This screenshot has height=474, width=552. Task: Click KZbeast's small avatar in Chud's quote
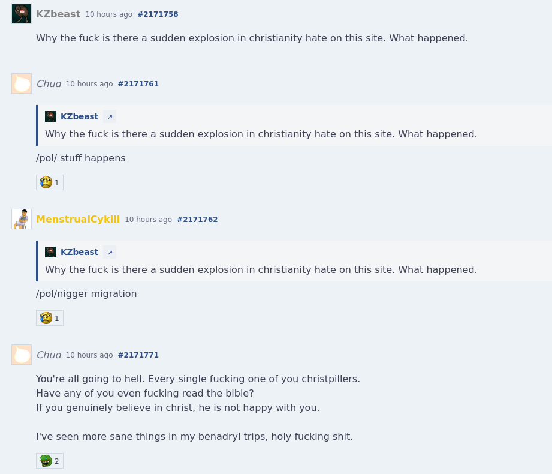point(50,116)
